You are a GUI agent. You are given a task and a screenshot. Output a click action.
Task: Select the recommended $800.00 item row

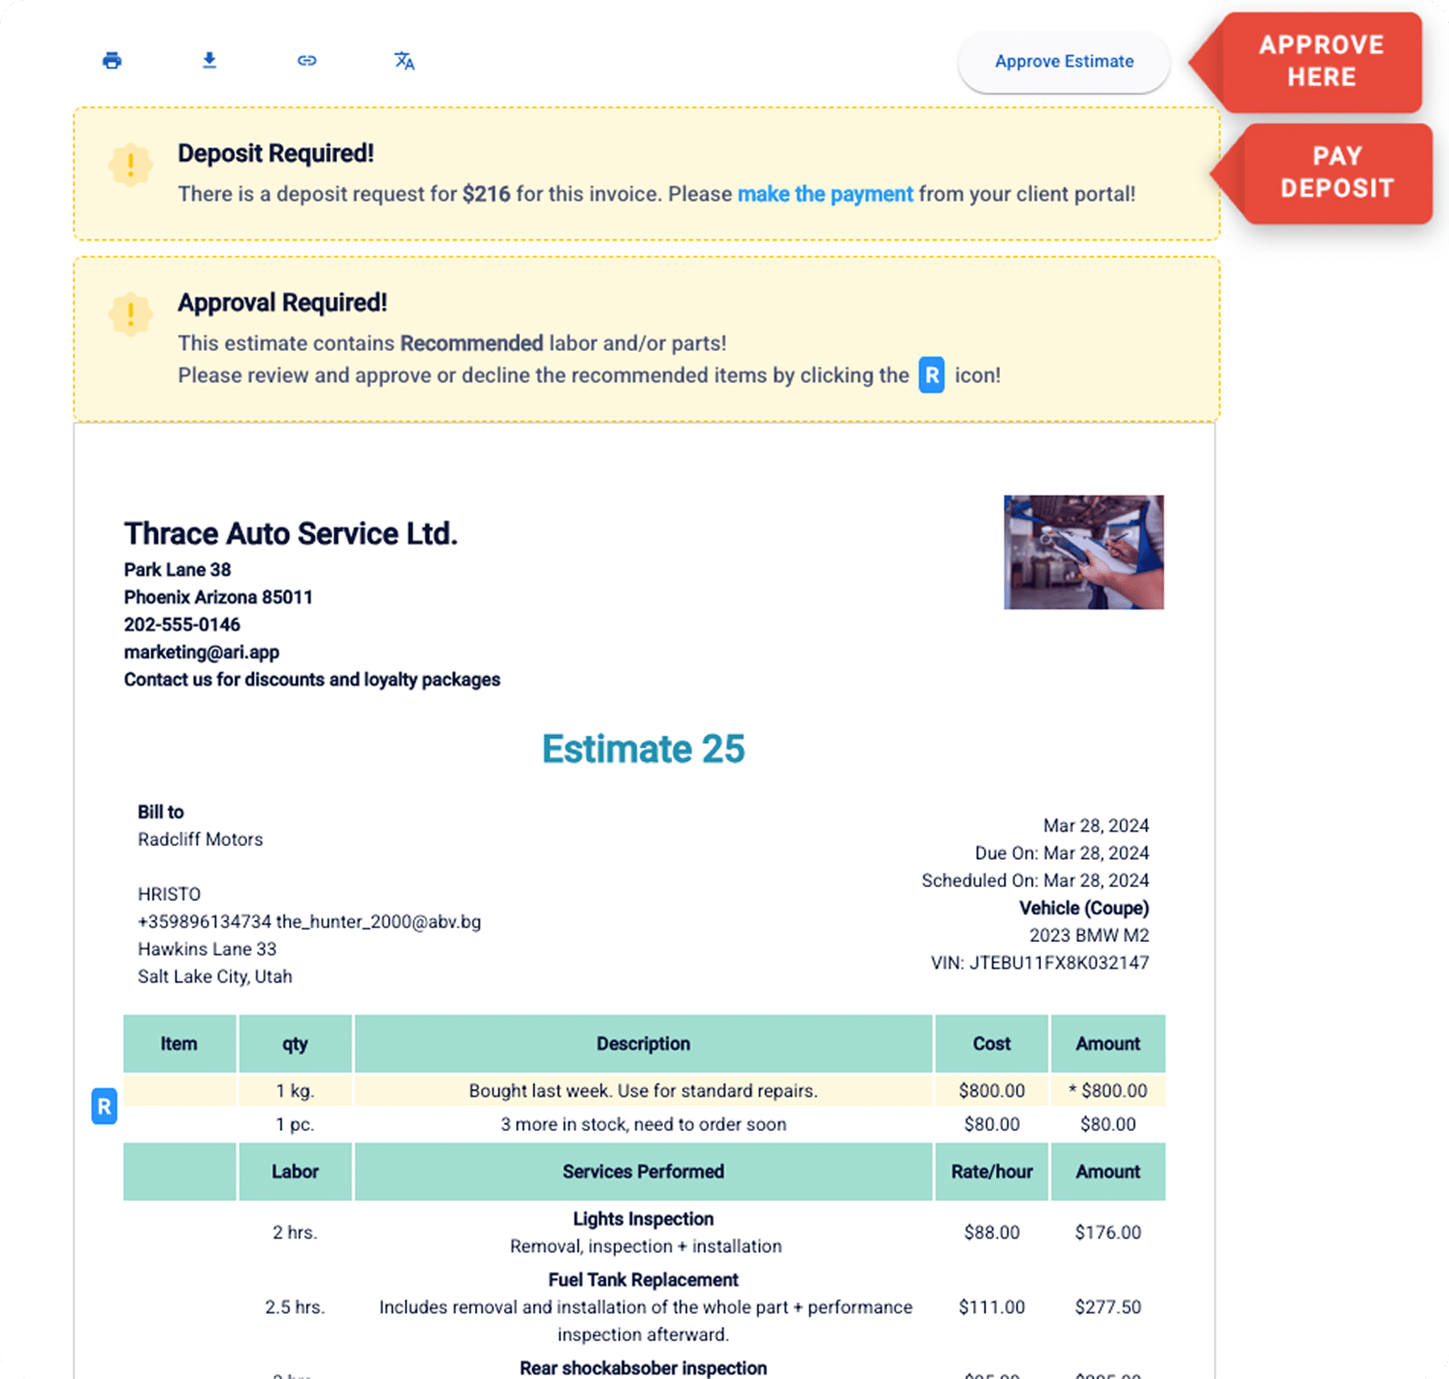[x=643, y=1091]
